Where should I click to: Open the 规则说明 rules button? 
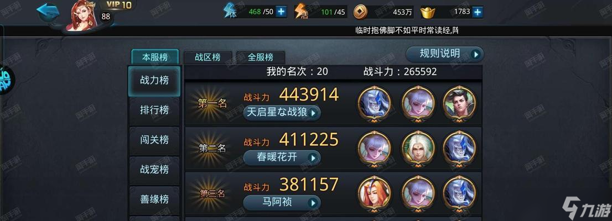tap(444, 54)
